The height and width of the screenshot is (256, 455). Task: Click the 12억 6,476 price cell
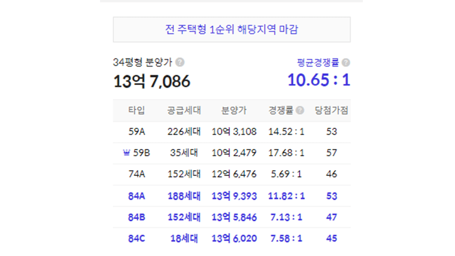pyautogui.click(x=234, y=174)
